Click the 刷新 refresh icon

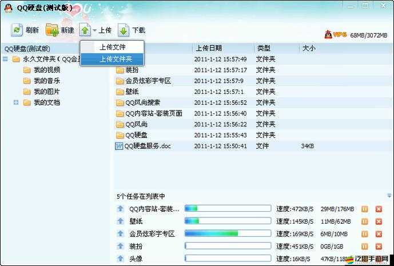[x=17, y=30]
